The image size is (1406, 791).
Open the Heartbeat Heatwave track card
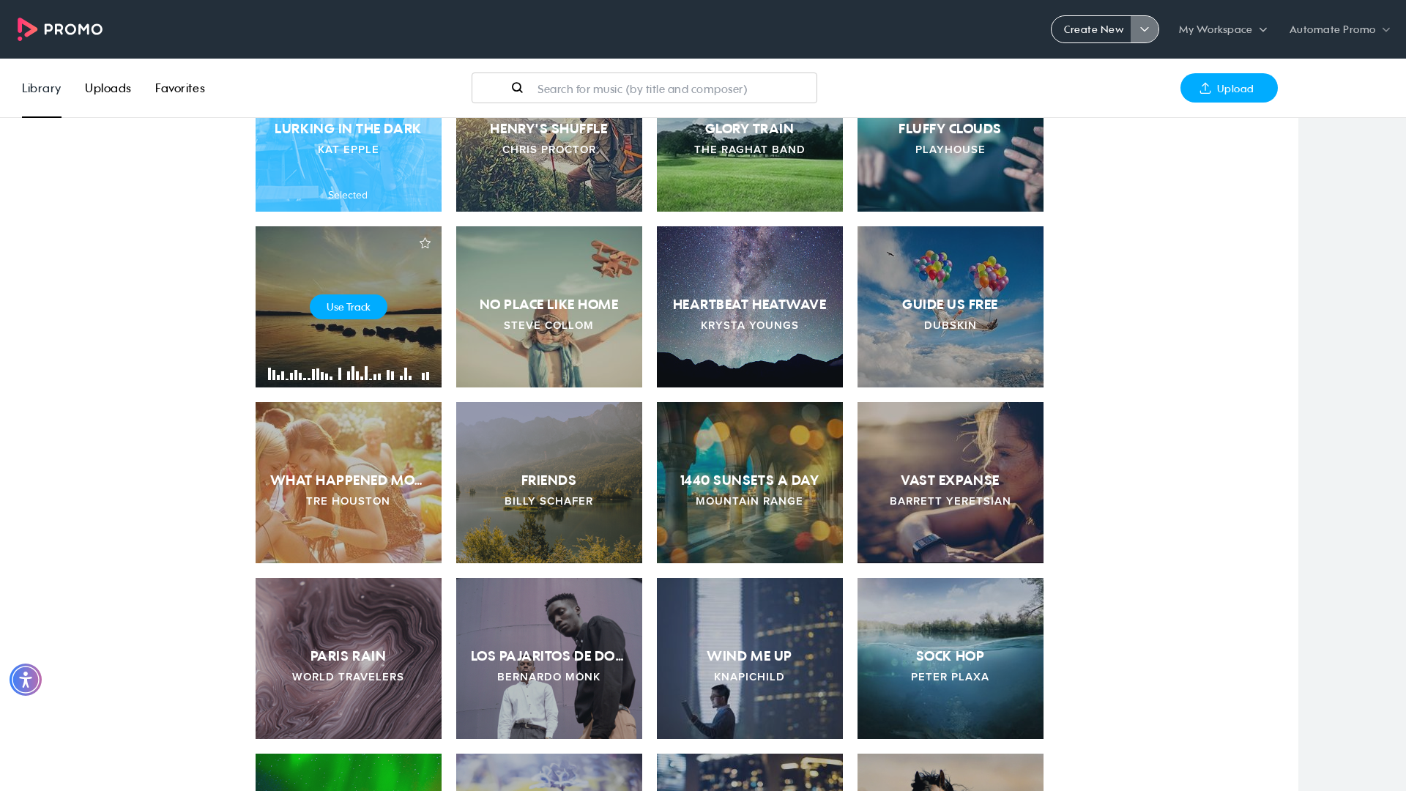pyautogui.click(x=750, y=307)
